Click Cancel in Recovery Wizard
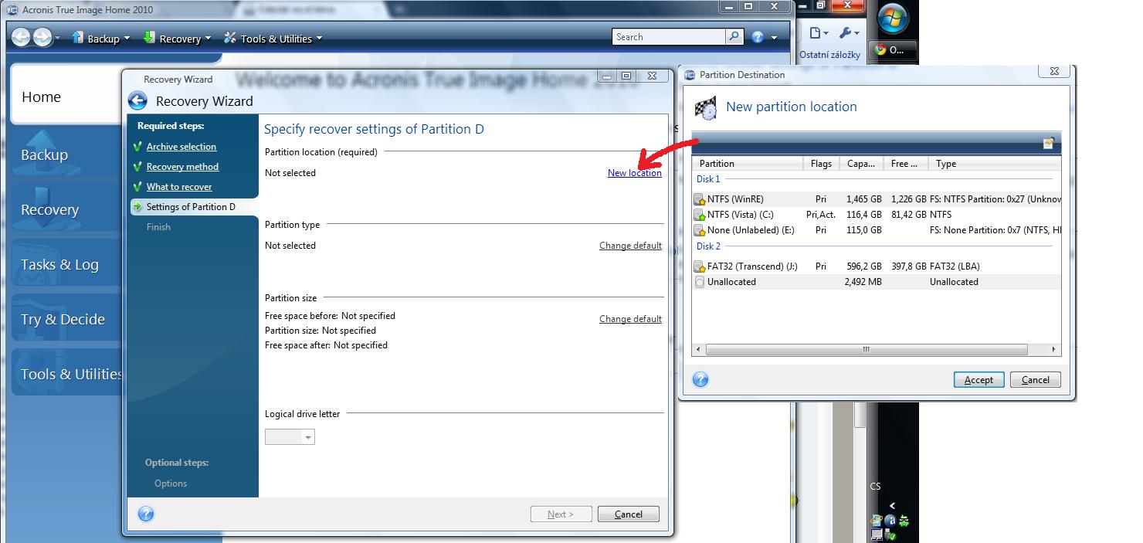This screenshot has width=1143, height=543. pos(629,514)
